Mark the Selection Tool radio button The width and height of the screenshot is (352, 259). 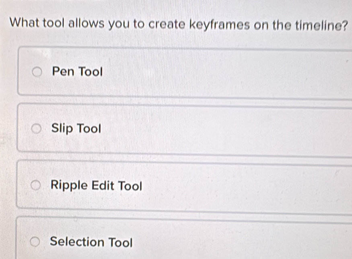pyautogui.click(x=35, y=241)
